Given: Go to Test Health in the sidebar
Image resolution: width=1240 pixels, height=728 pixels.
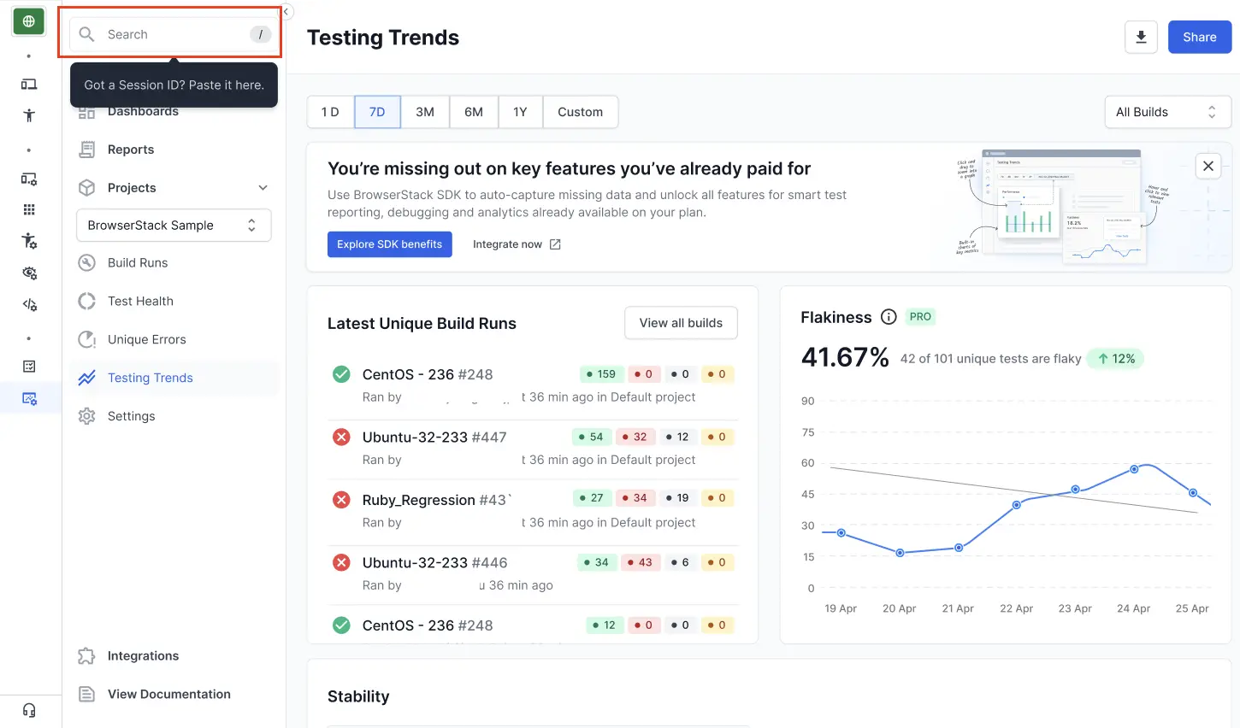Looking at the screenshot, I should tap(139, 301).
